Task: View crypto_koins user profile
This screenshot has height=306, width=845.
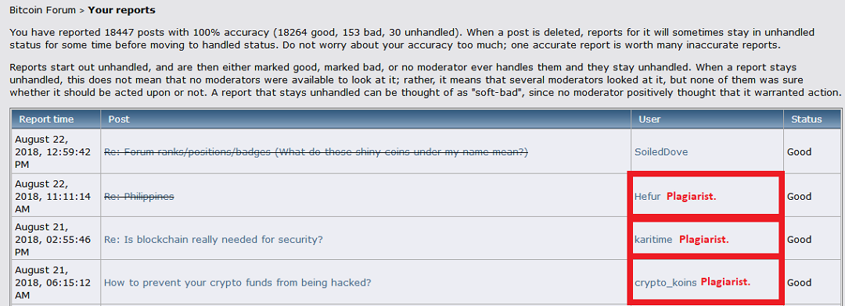Action: (666, 283)
